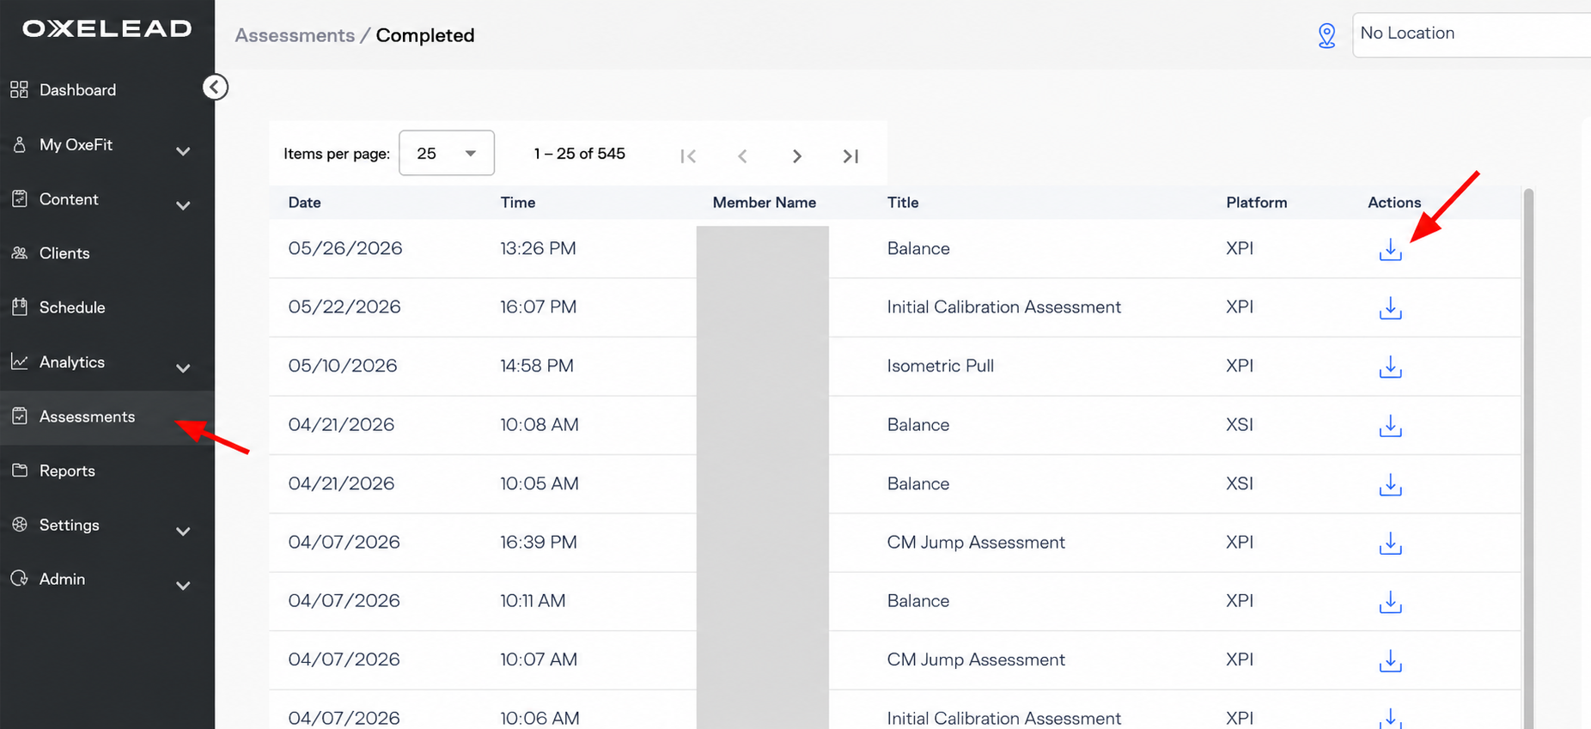This screenshot has height=729, width=1591.
Task: Download the 10:05 AM Balance assessment
Action: pyautogui.click(x=1390, y=485)
